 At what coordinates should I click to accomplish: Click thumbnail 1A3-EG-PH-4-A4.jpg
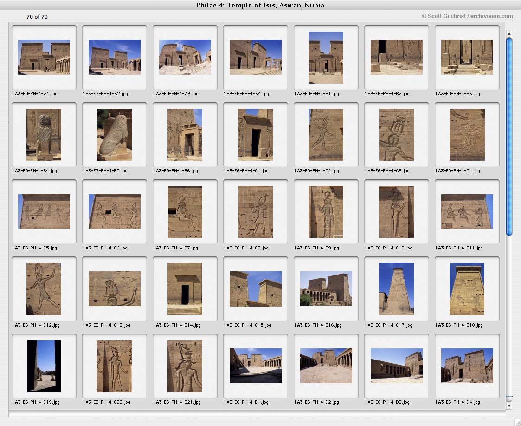(x=255, y=57)
